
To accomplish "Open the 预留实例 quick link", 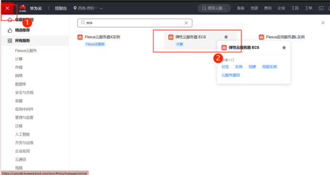I will [269, 67].
